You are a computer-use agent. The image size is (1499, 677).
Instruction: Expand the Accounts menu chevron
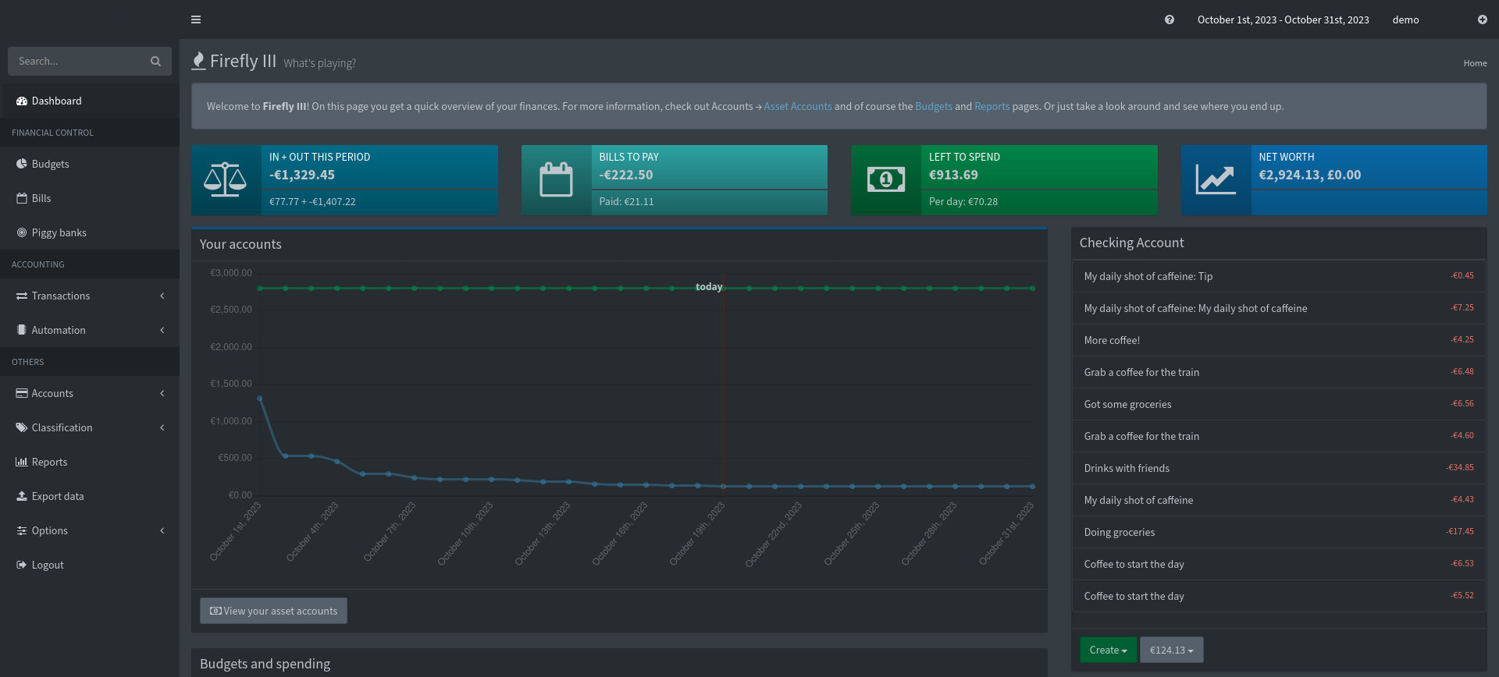click(162, 393)
